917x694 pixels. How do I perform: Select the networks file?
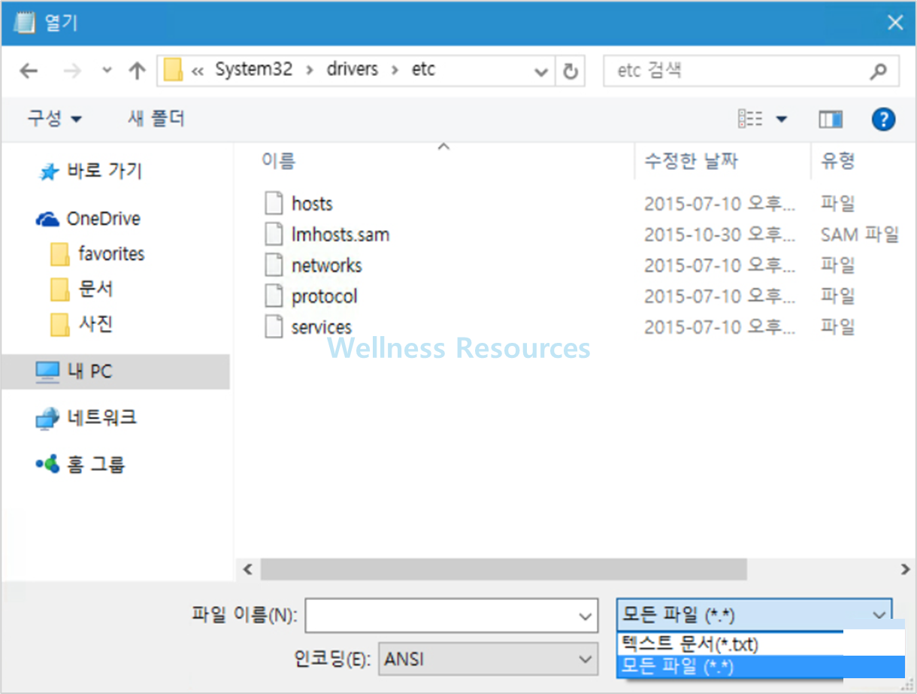326,265
